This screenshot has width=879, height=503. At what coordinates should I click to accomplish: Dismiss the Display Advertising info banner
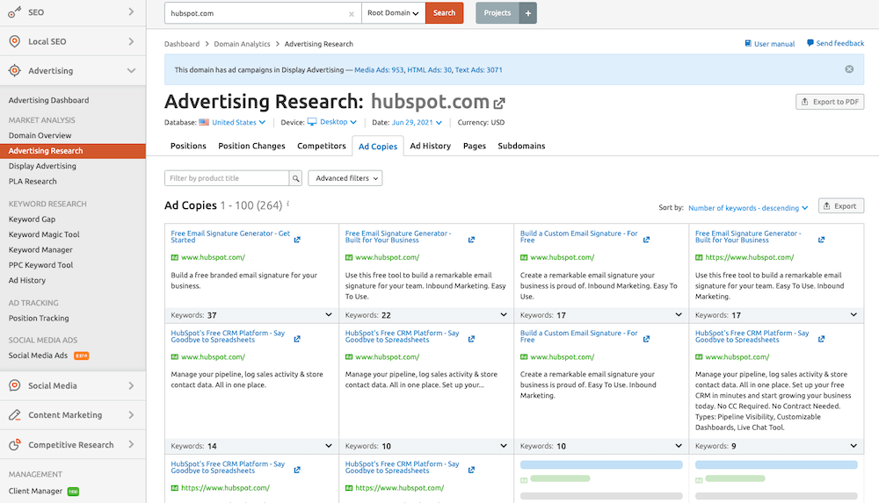coord(849,69)
